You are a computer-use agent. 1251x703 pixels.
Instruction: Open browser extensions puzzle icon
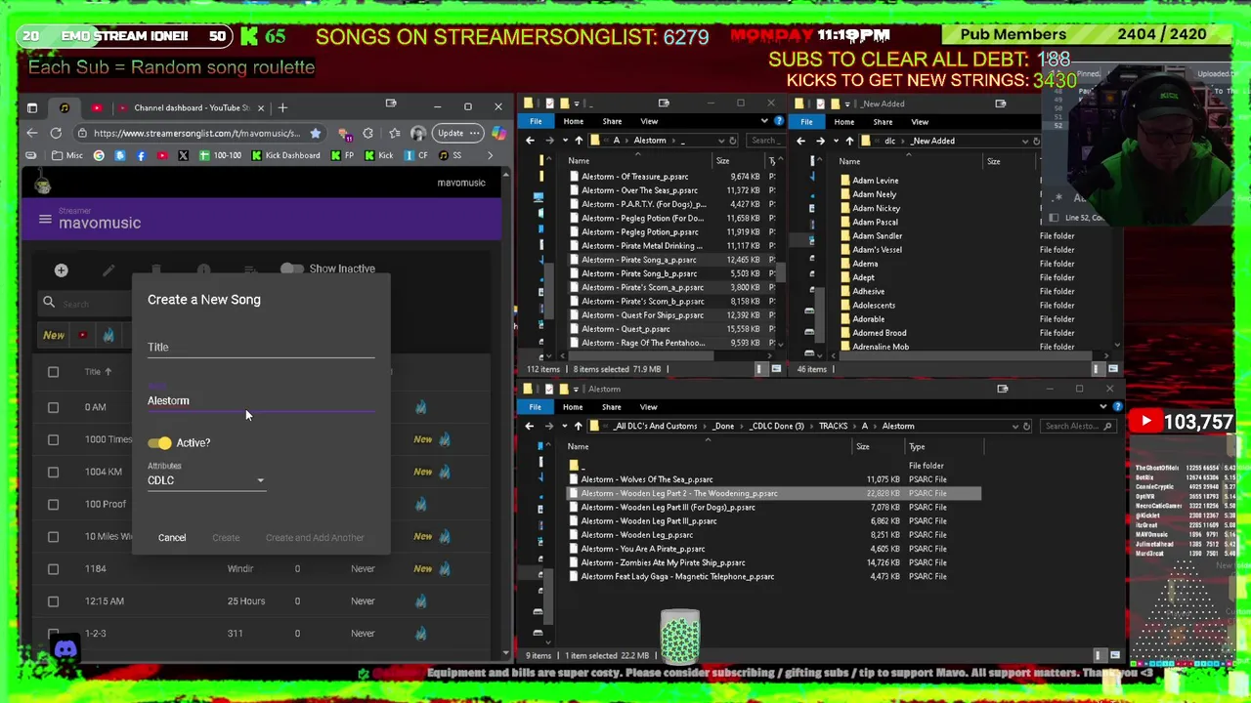[368, 133]
